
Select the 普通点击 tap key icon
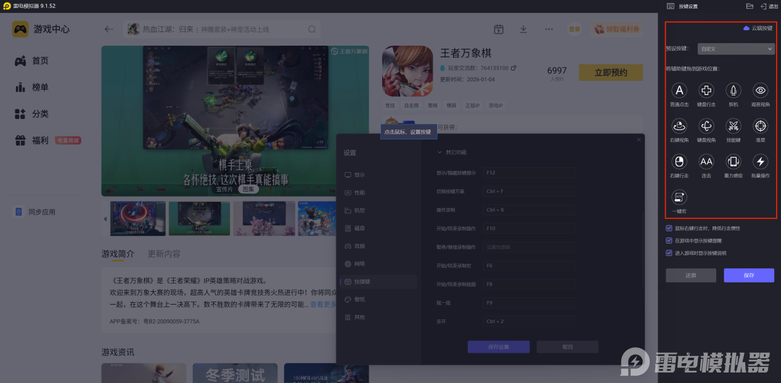click(x=679, y=91)
